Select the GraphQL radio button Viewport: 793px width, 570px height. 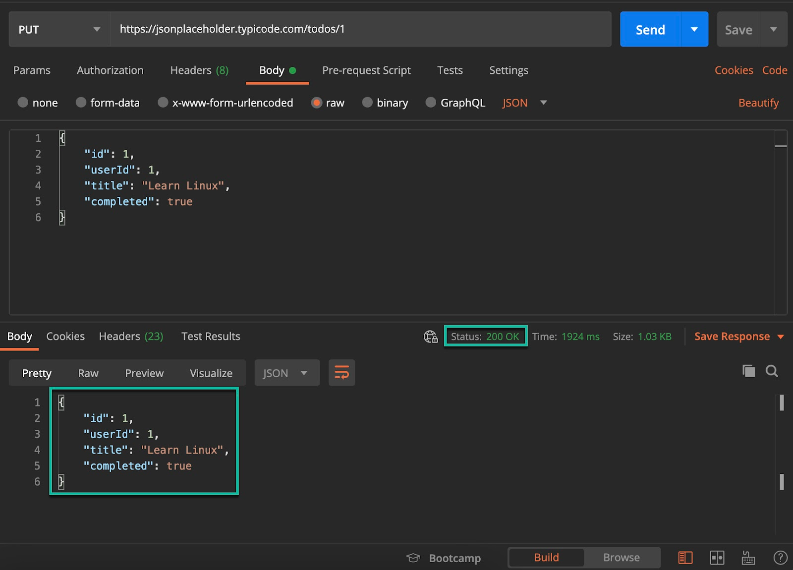[431, 103]
